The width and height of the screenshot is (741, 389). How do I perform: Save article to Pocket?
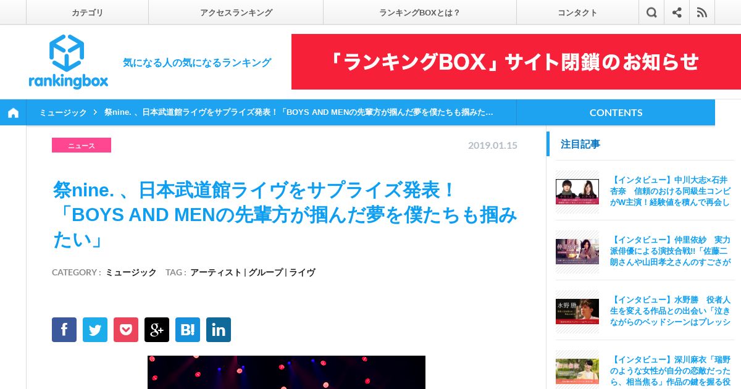126,330
